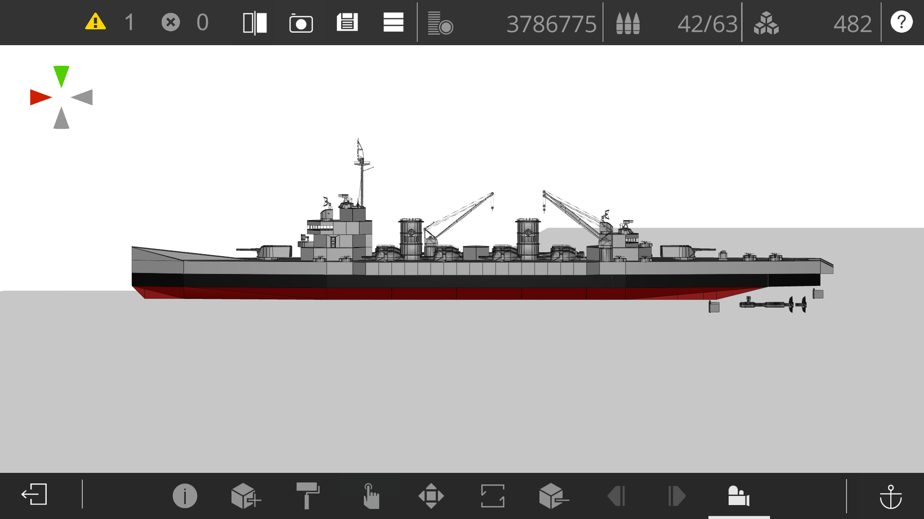Launch ship with the anchor button
The image size is (924, 519).
(890, 496)
